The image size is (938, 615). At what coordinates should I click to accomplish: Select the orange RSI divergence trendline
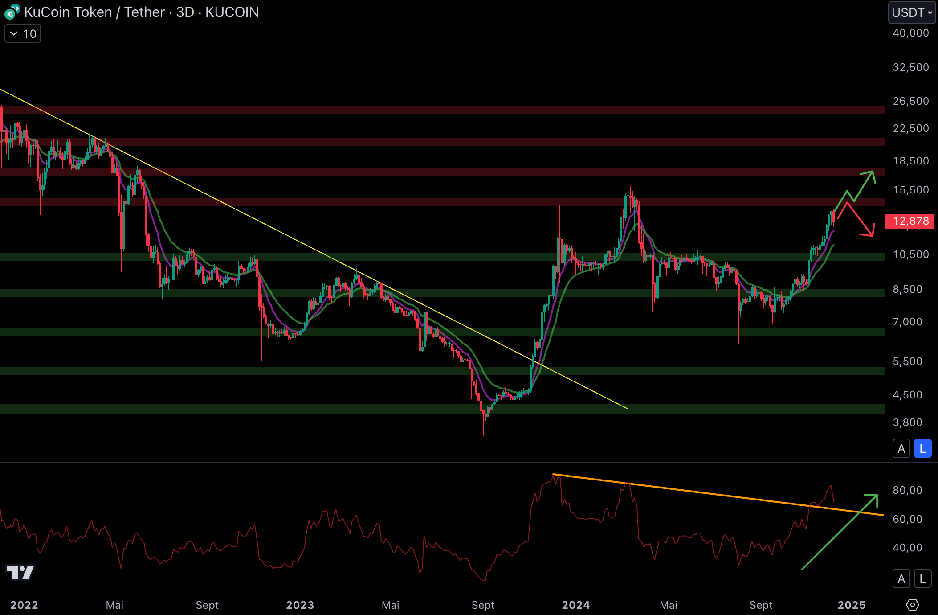pos(713,494)
